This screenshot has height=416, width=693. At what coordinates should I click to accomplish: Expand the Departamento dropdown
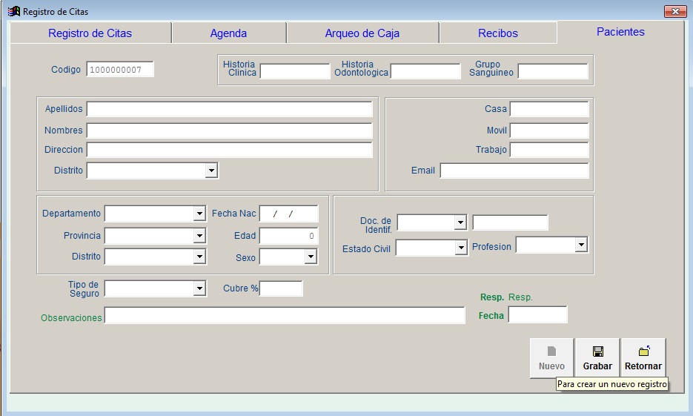coord(199,214)
